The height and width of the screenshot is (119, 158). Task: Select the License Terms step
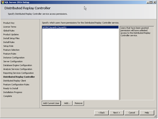click(10, 27)
